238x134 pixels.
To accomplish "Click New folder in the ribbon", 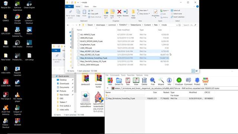I will click(133, 14).
